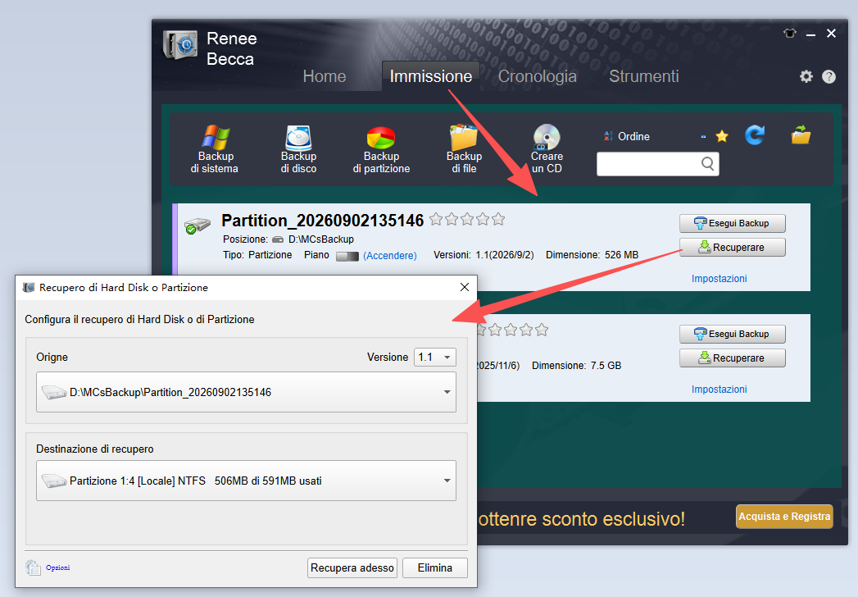Open Backup di sistema tool
The image size is (858, 597).
215,149
